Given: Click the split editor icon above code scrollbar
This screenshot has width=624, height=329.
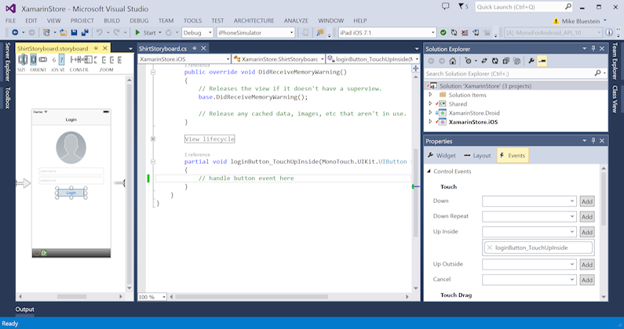Looking at the screenshot, I should (x=415, y=68).
